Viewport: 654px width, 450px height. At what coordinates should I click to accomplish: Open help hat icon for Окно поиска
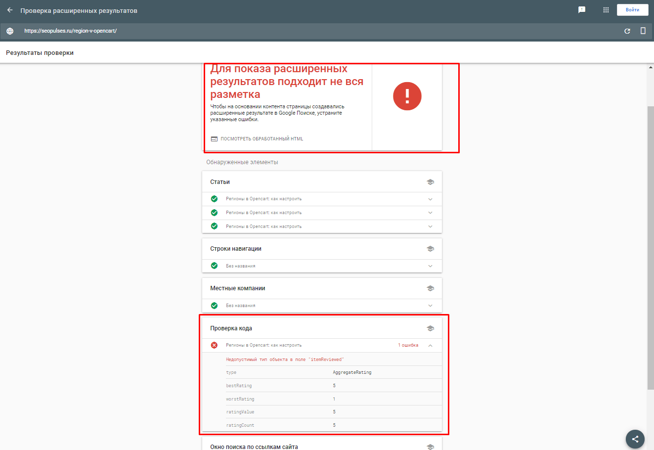(430, 447)
